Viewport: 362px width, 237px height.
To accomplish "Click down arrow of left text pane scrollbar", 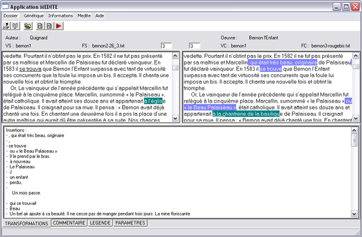I will point(175,118).
